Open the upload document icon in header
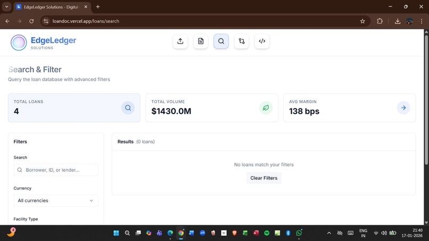This screenshot has width=429, height=241. pyautogui.click(x=180, y=41)
